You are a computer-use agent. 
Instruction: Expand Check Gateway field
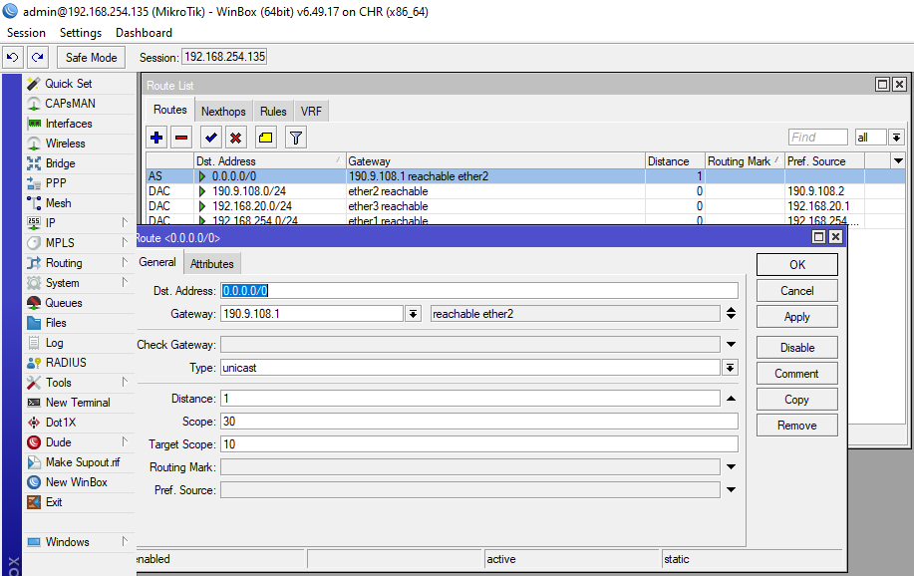(x=731, y=345)
